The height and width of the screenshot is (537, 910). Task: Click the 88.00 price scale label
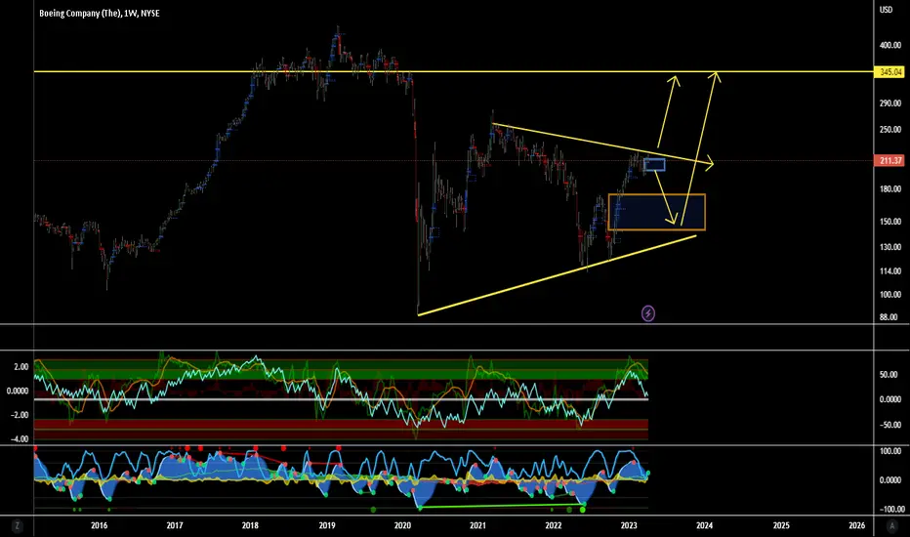coord(889,317)
